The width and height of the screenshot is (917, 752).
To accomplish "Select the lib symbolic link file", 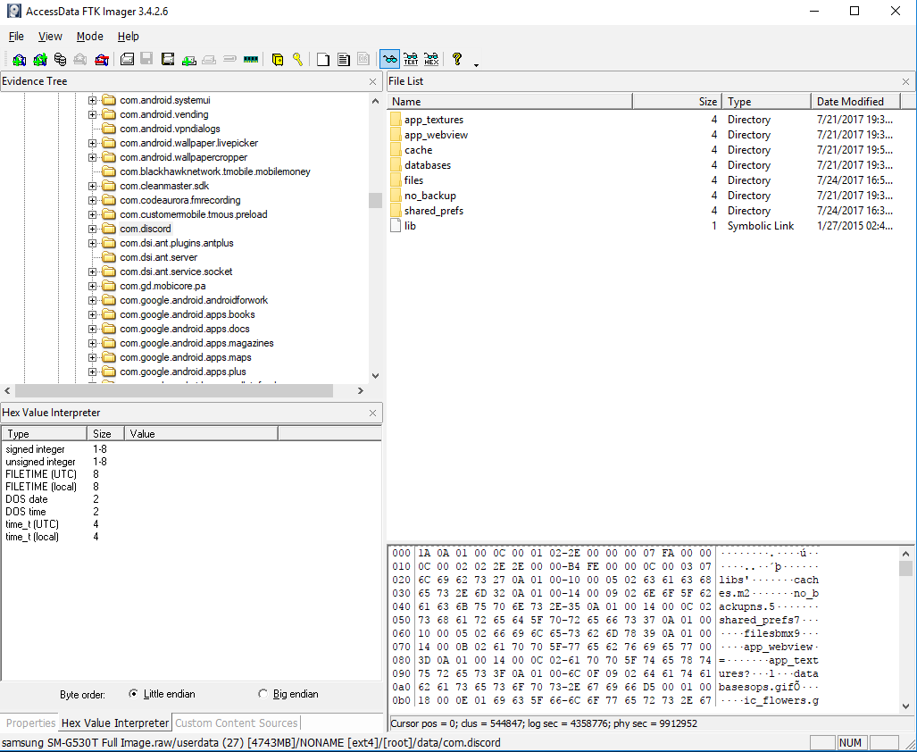I will pos(410,226).
